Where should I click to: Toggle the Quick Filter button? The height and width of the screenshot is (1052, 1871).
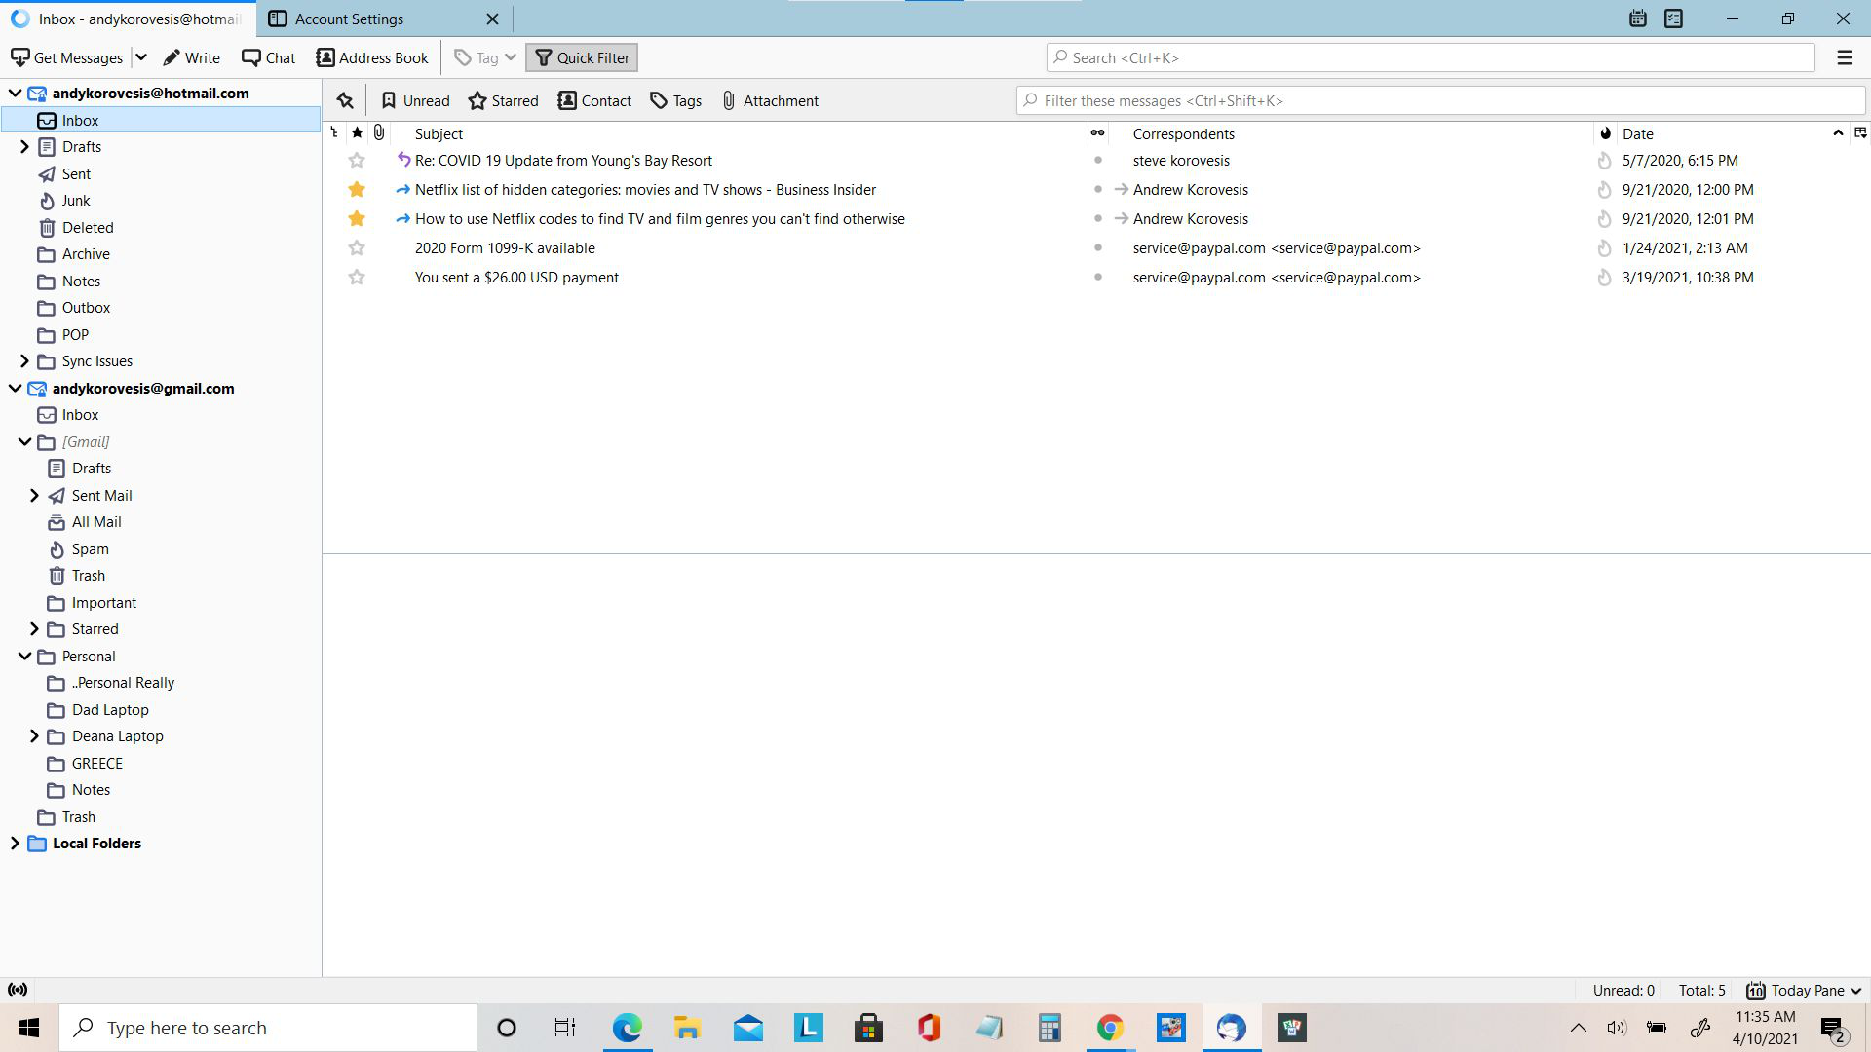tap(582, 58)
